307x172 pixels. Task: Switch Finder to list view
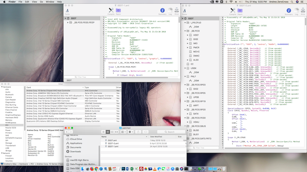tap(108, 132)
